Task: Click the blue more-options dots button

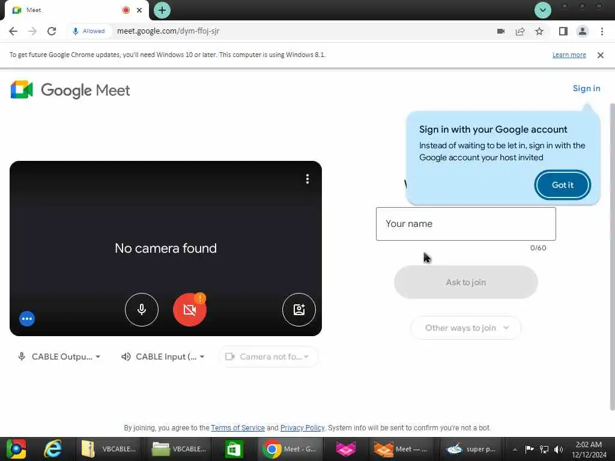Action: click(27, 319)
